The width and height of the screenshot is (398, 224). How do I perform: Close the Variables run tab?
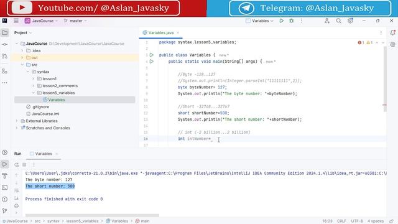pos(57,154)
